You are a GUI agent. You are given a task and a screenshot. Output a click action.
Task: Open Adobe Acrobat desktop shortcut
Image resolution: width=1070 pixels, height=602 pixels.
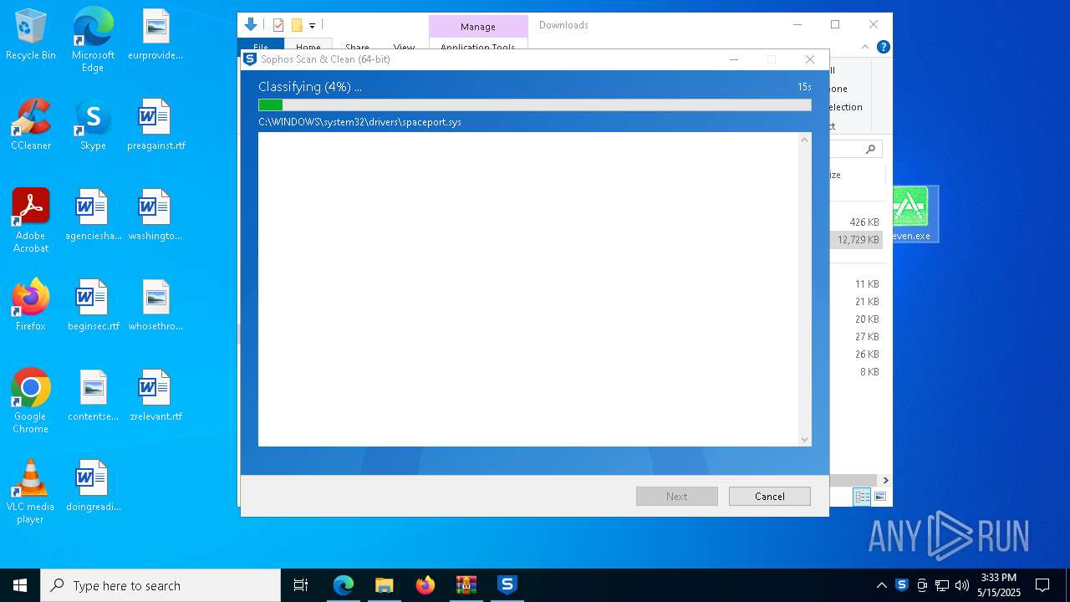[31, 221]
